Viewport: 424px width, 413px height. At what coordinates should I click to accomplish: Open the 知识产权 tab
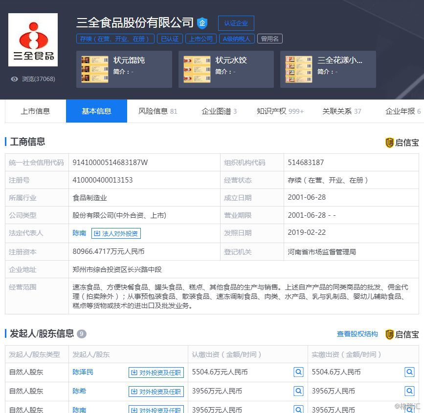[x=280, y=111]
